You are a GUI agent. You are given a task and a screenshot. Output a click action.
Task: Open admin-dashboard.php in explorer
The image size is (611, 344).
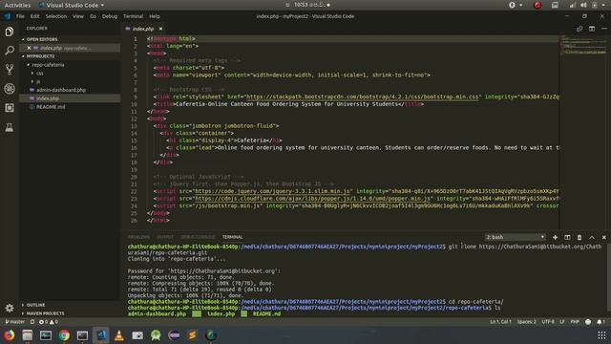61,90
